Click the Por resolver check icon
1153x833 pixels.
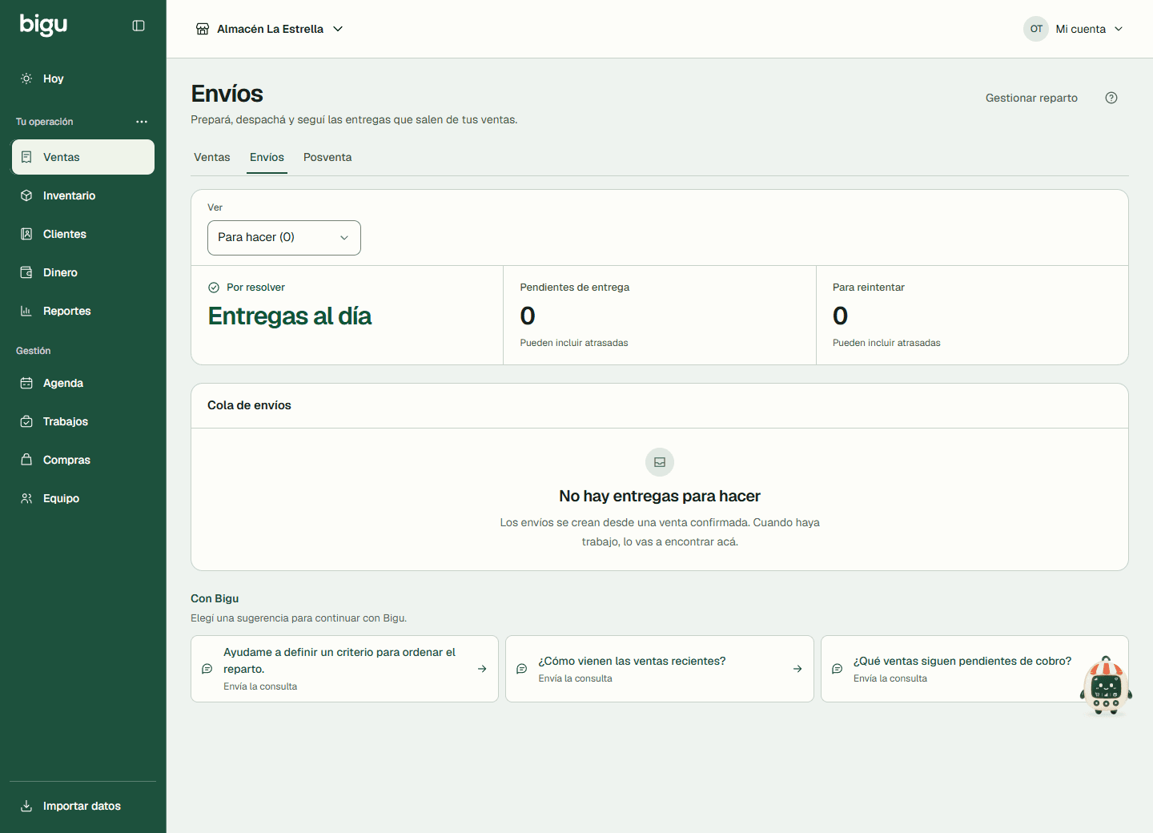click(214, 288)
